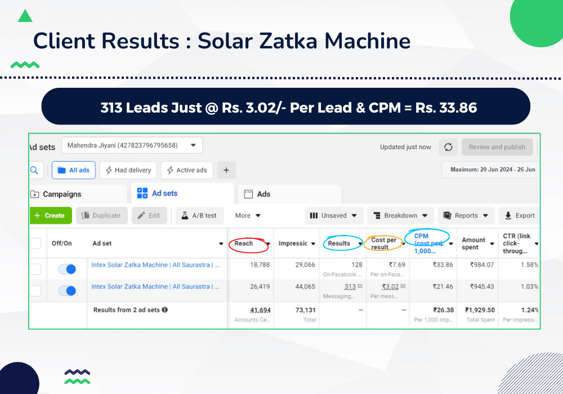Click the search magnifier icon
563x394 pixels.
[x=35, y=170]
